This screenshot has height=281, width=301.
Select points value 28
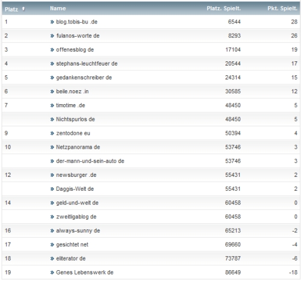pos(294,22)
